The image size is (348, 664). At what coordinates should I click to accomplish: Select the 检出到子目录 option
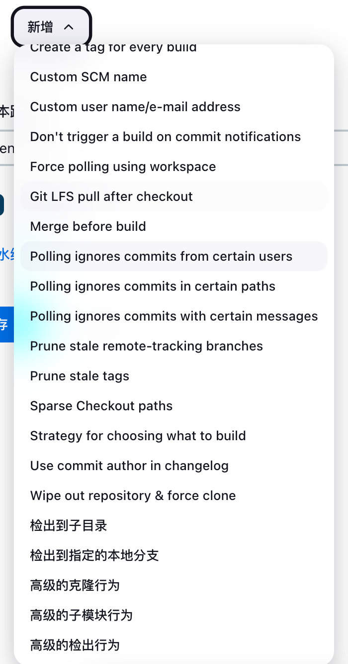69,525
